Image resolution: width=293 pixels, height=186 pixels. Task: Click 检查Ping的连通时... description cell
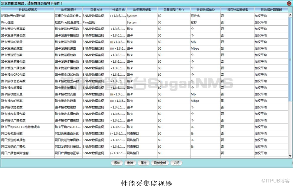pos(68,23)
